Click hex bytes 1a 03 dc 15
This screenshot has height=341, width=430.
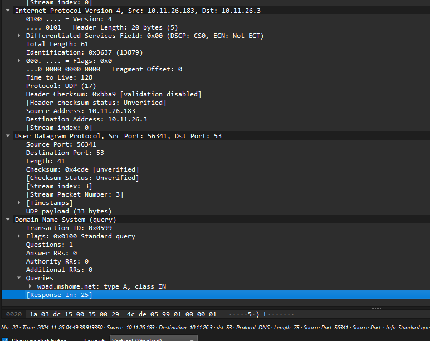click(x=51, y=314)
